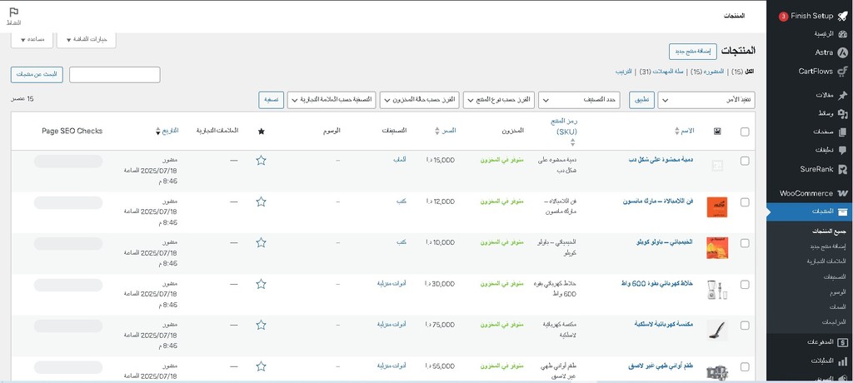Check the box for خلاط كهربائي product
853x383 pixels.
coord(745,285)
